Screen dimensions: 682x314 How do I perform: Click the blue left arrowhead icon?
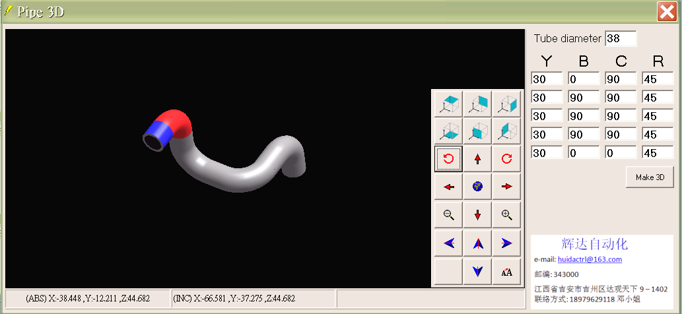pyautogui.click(x=448, y=243)
